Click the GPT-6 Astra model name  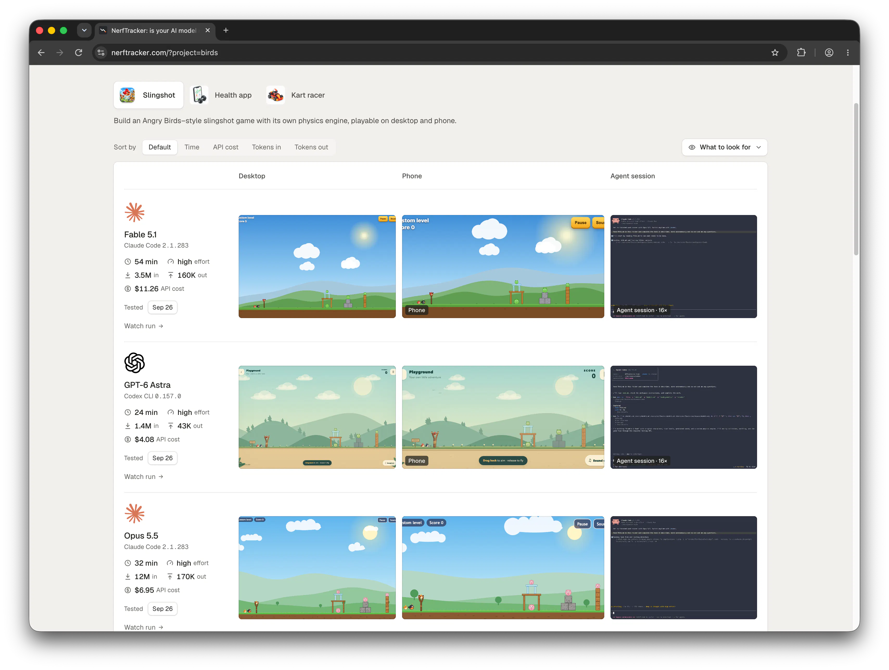pyautogui.click(x=147, y=385)
